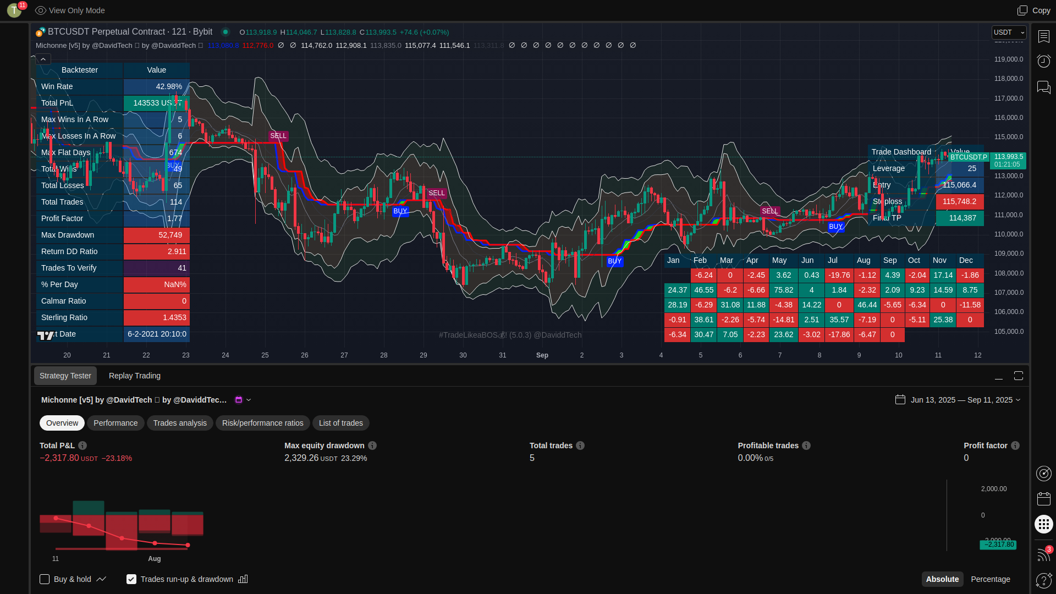Select the List of trades tab
The image size is (1056, 594).
tap(341, 423)
